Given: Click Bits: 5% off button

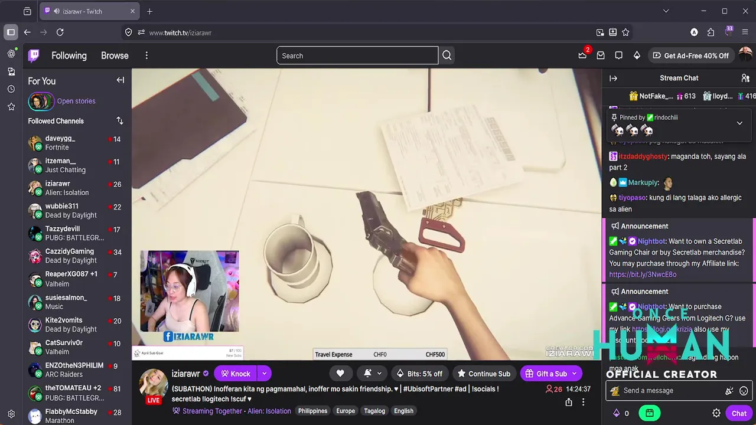Looking at the screenshot, I should (419, 374).
